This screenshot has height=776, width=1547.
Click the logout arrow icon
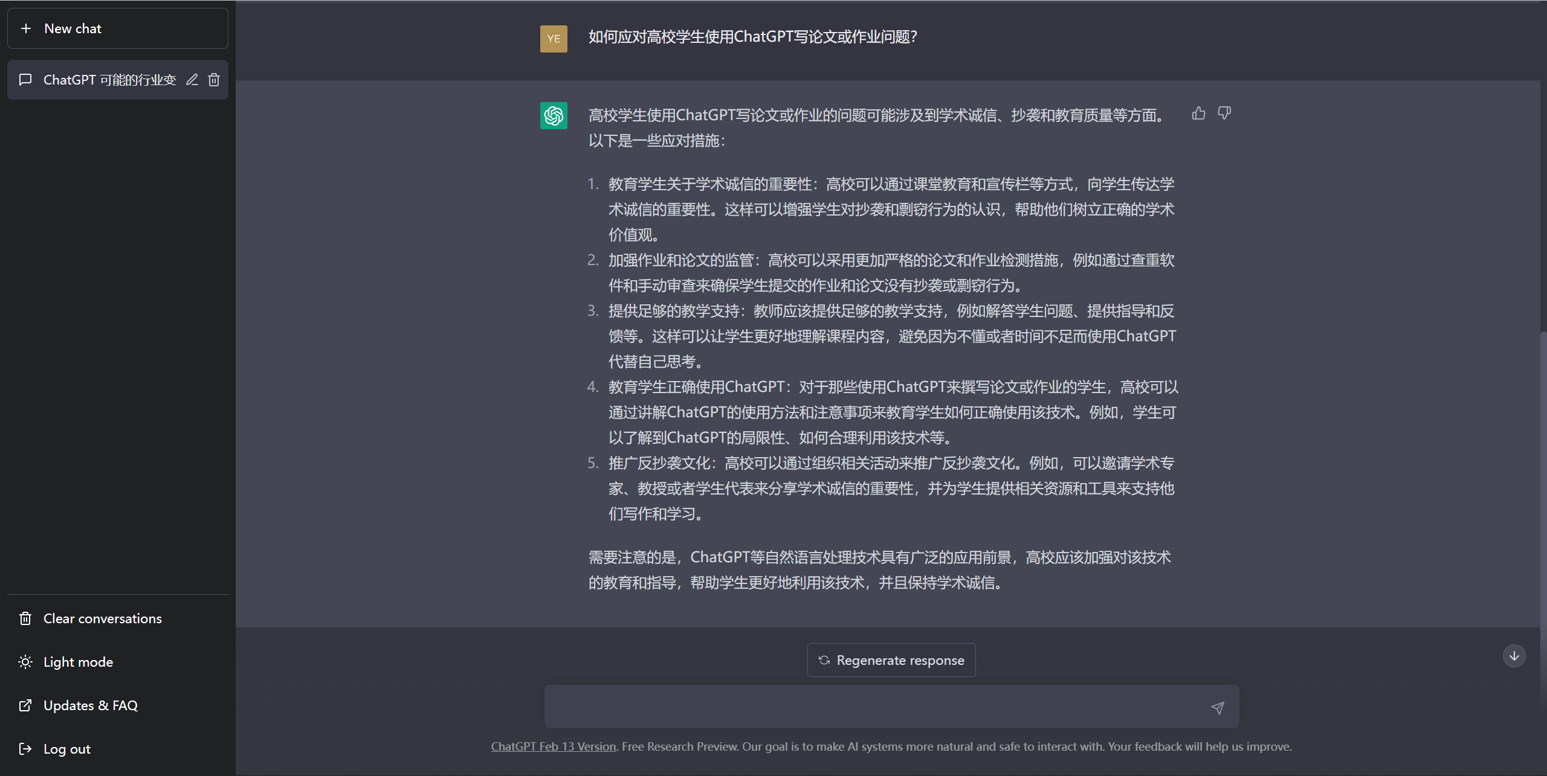tap(25, 749)
